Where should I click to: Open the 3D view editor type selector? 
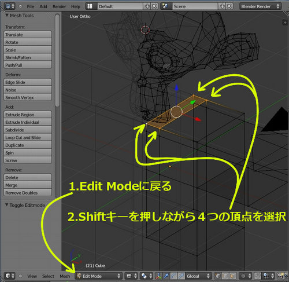10,276
